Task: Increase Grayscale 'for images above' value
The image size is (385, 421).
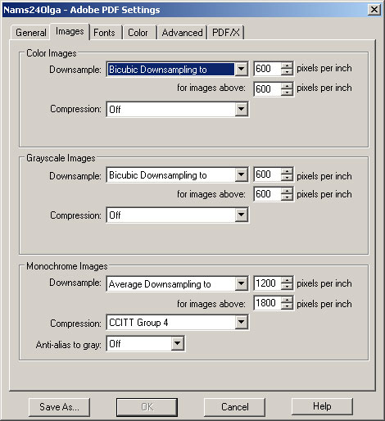Action: (x=287, y=191)
